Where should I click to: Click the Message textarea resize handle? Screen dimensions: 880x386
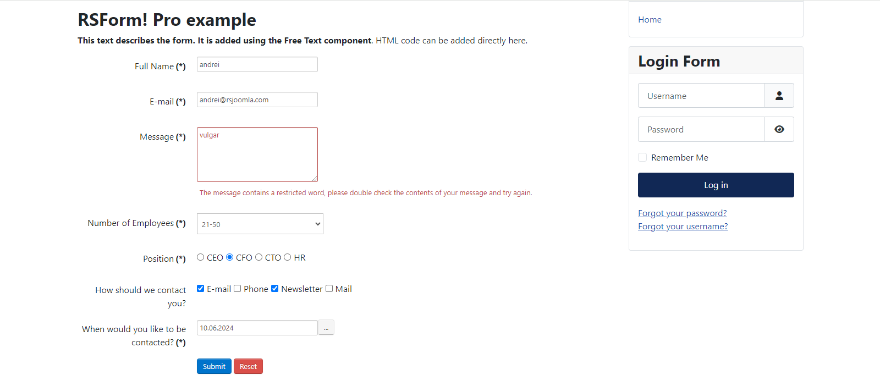[x=315, y=179]
